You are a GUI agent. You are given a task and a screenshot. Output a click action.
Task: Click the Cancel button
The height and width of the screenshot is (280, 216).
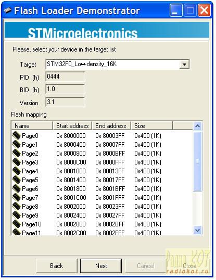point(146,266)
